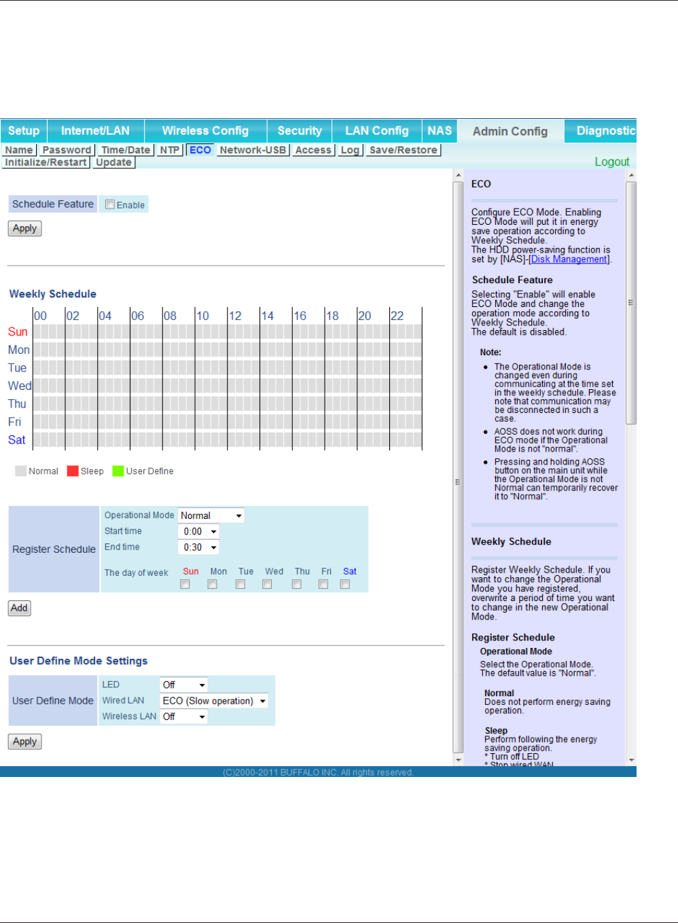Open the Password submenu

67,150
